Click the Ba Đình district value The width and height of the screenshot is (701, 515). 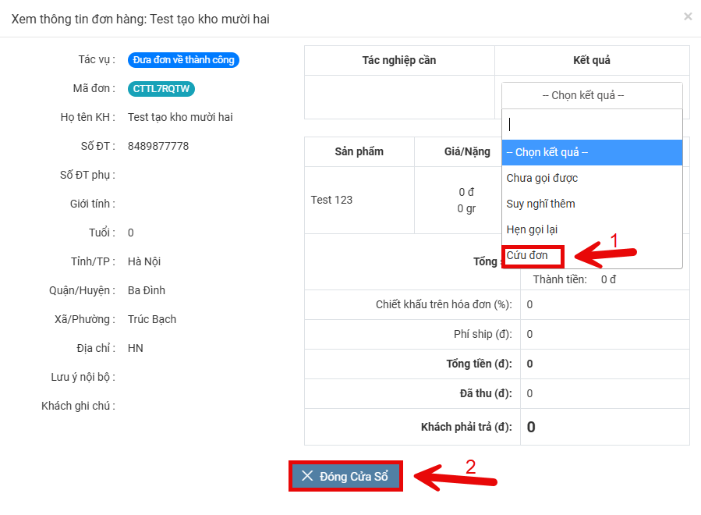147,290
